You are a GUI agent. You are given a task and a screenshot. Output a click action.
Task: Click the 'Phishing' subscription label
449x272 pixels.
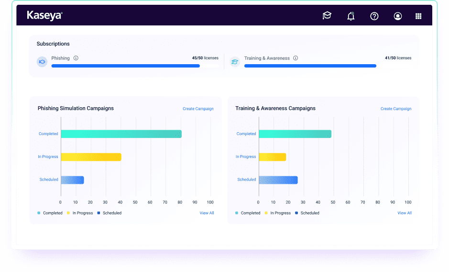click(60, 58)
